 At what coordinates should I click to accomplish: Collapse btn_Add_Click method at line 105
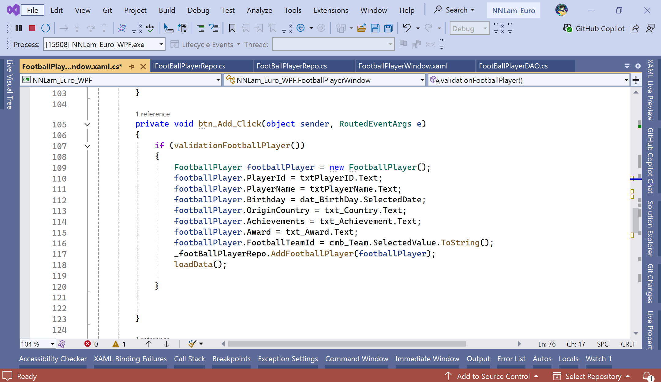pyautogui.click(x=87, y=124)
